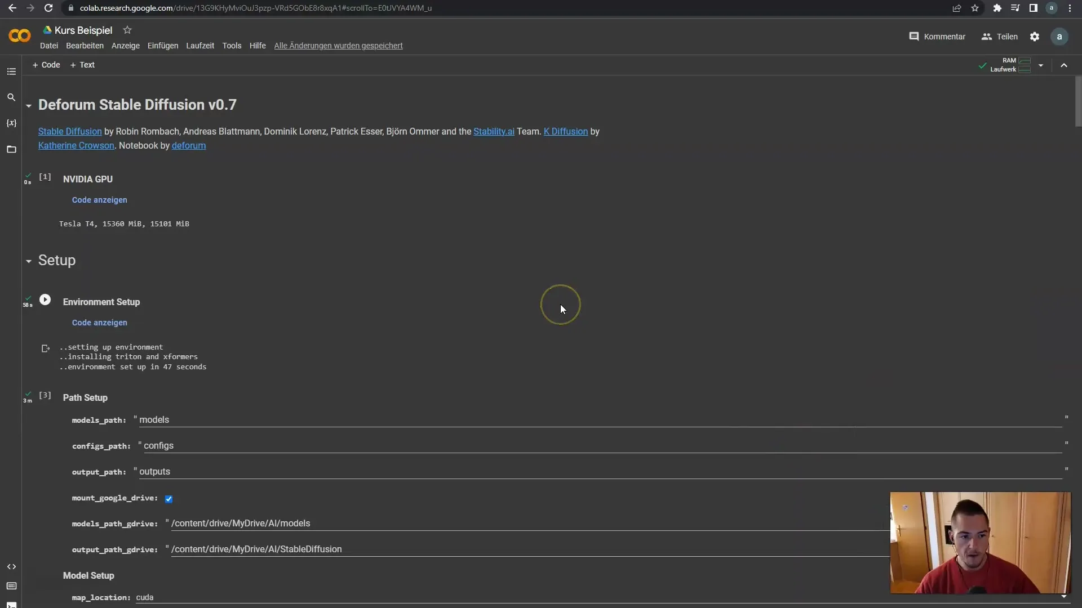Open the Tools menu
This screenshot has height=608, width=1082.
point(232,46)
